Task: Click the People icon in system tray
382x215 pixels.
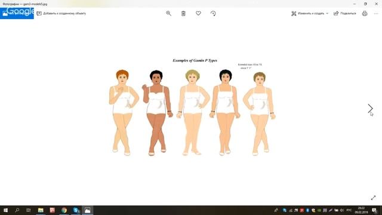Action: [276, 210]
